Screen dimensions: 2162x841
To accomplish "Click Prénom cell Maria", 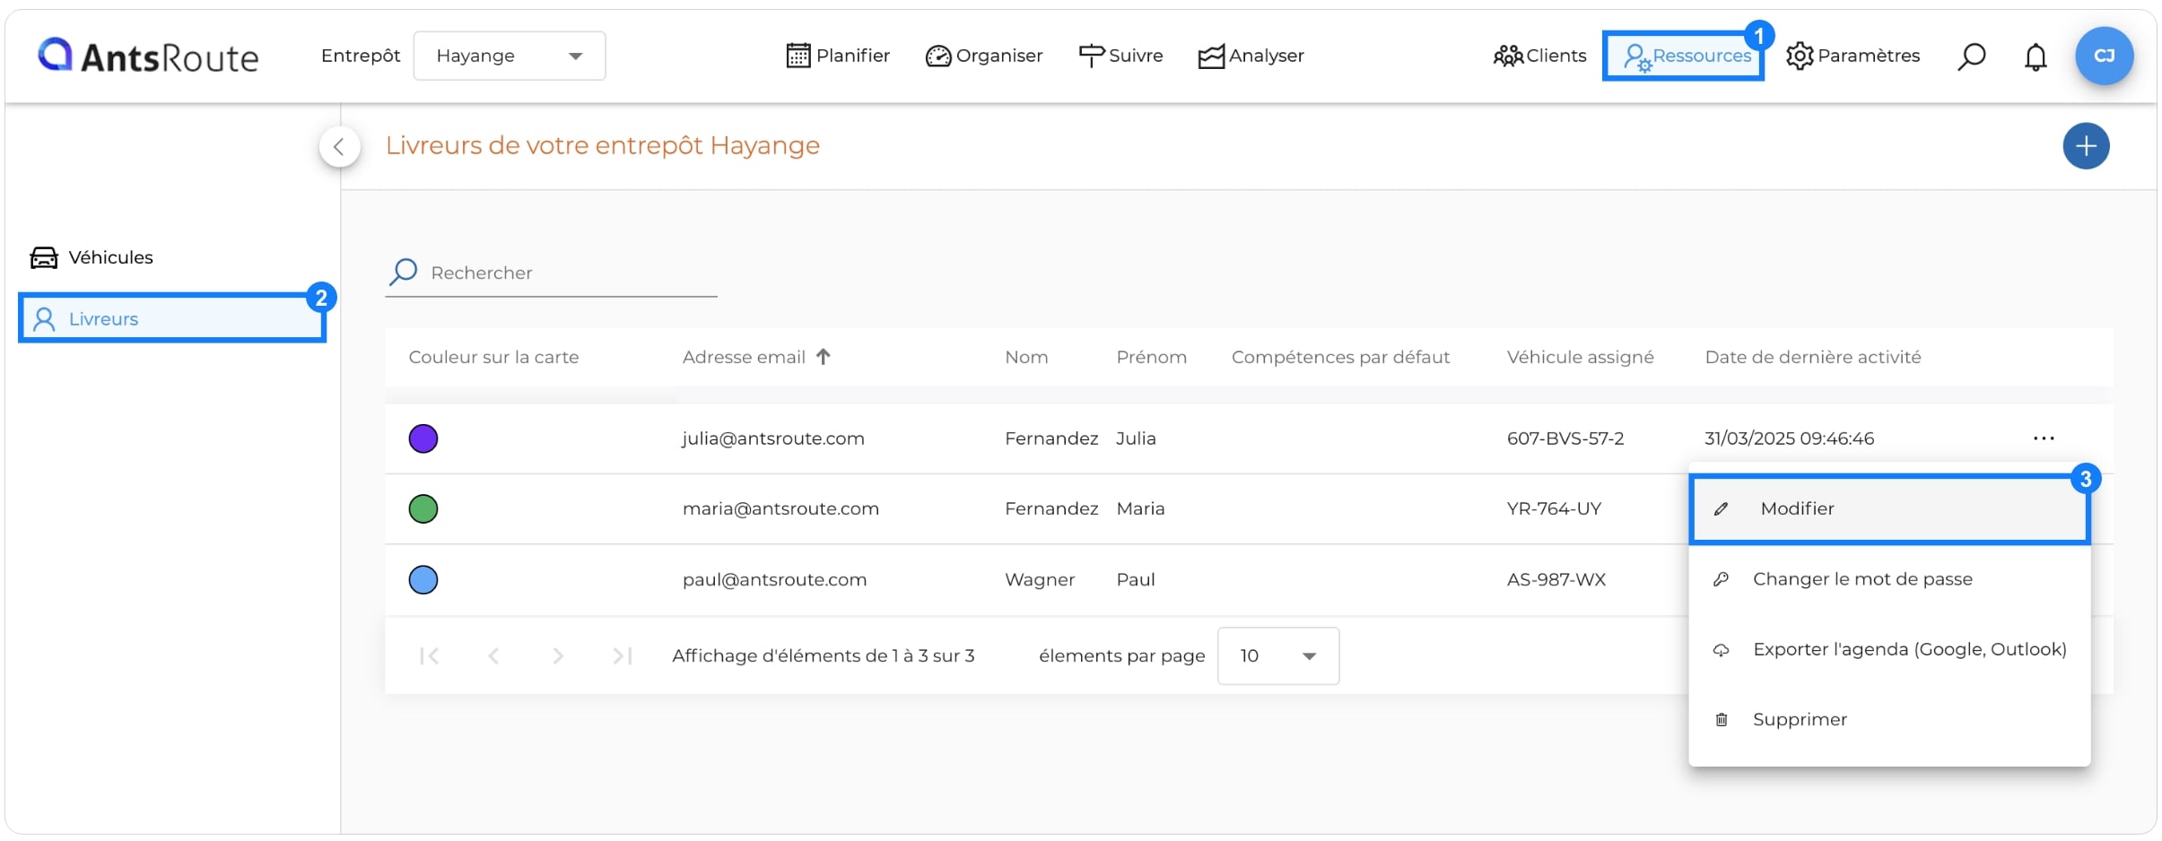I will [1140, 508].
